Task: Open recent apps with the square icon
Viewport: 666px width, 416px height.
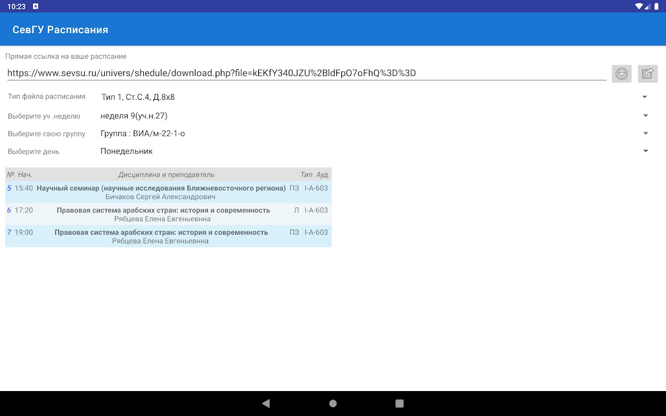Action: pos(400,403)
